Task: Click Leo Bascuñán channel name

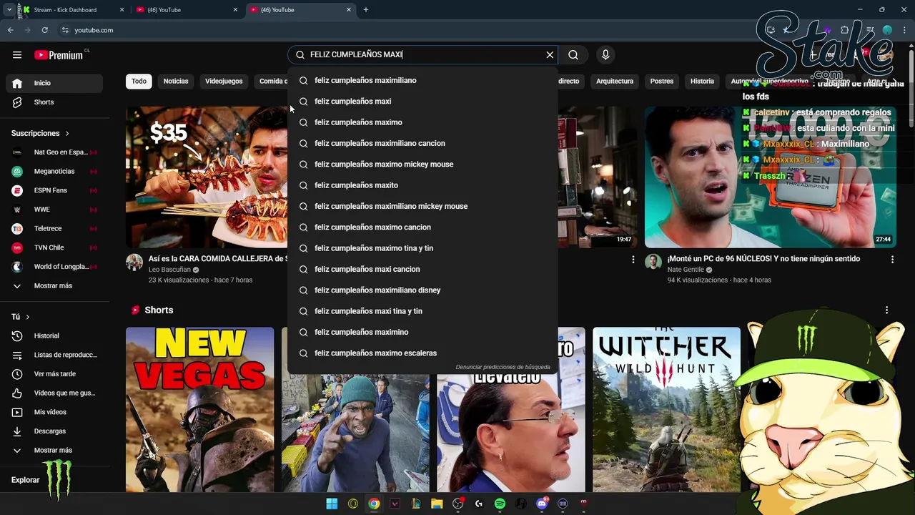Action: point(169,270)
